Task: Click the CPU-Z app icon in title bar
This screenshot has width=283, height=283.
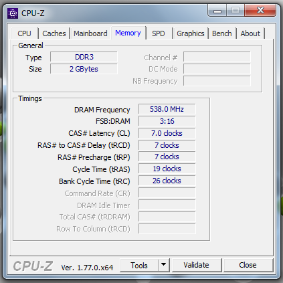Action: click(x=13, y=13)
